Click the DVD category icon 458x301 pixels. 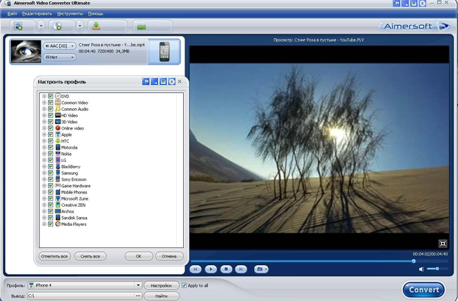pos(58,96)
